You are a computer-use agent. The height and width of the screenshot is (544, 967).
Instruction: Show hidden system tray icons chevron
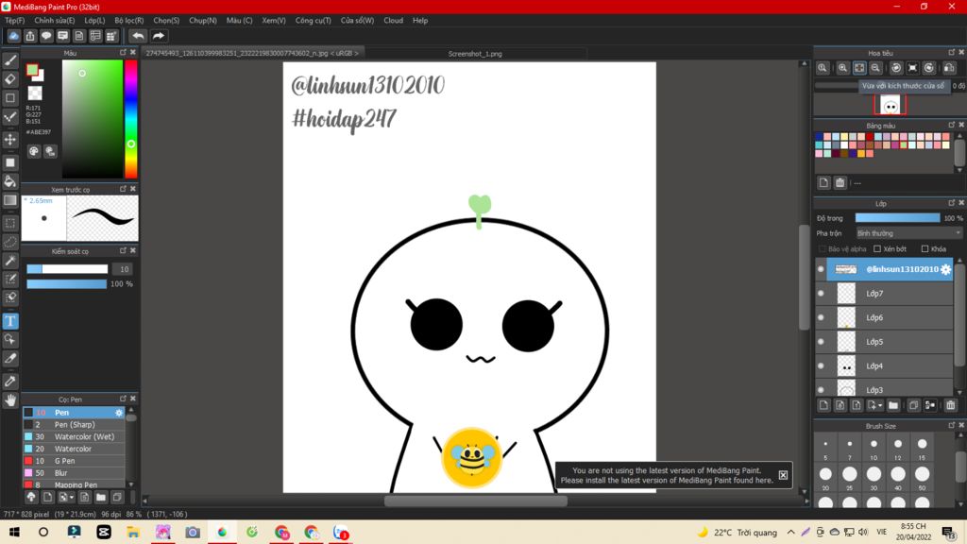coord(790,532)
